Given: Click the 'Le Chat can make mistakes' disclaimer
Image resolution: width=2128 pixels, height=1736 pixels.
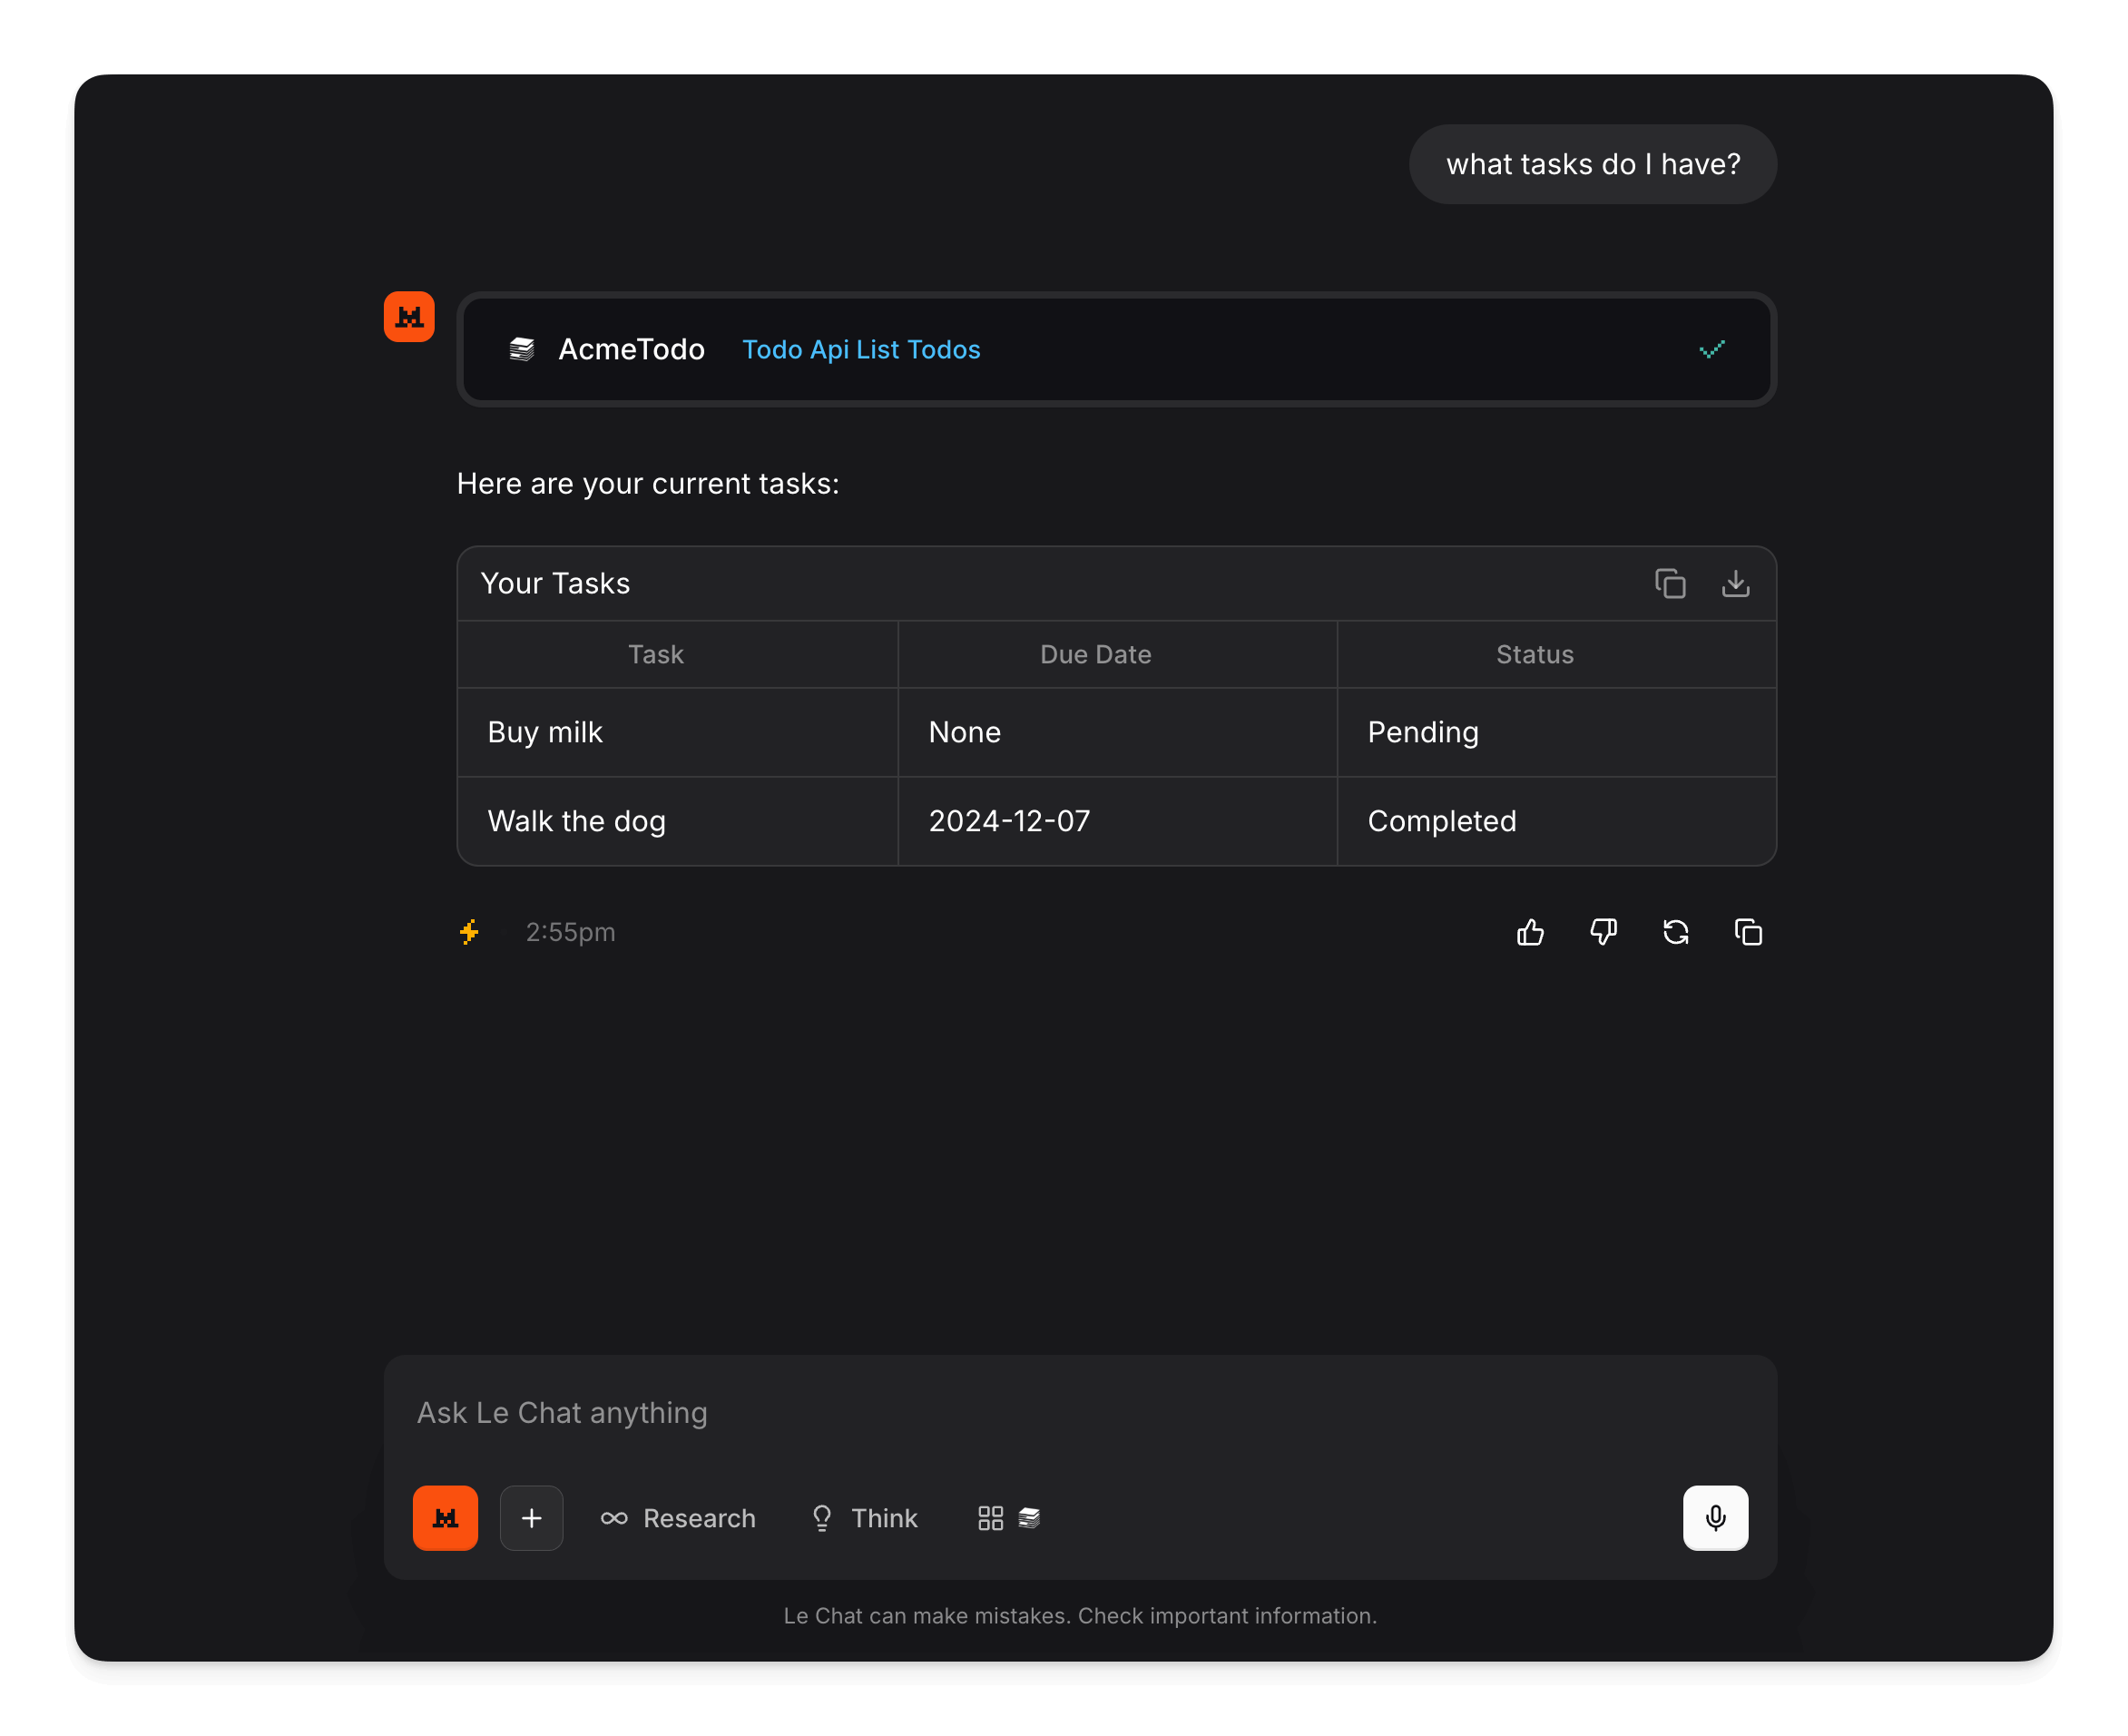Looking at the screenshot, I should point(1080,1616).
